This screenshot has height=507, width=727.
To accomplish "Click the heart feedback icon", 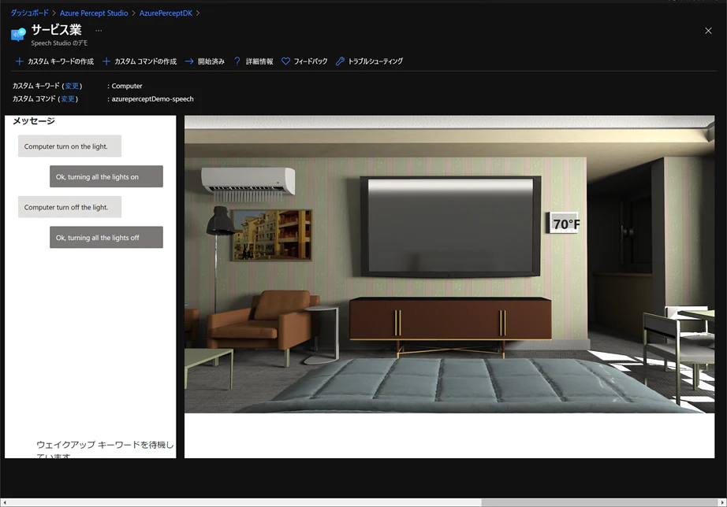I will click(x=285, y=61).
